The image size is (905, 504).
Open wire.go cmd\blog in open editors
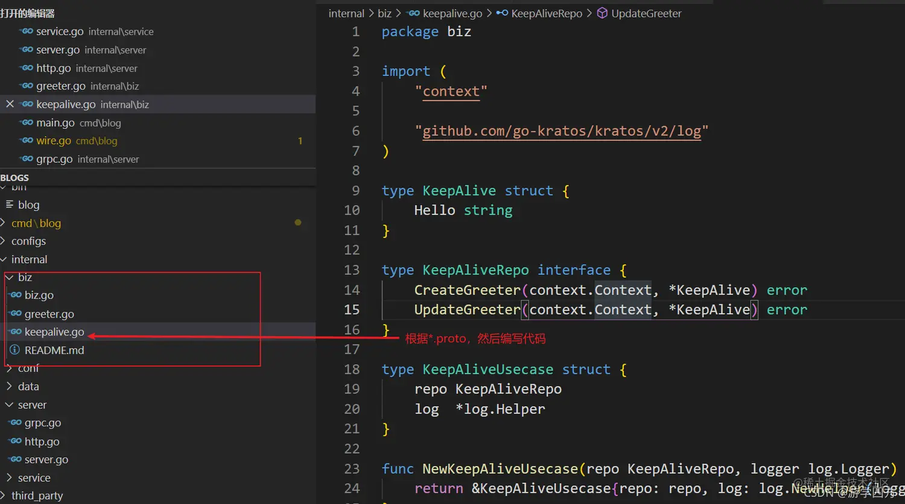(157, 140)
